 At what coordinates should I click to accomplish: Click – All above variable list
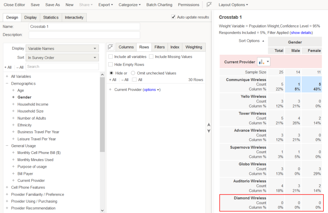[x=20, y=67]
